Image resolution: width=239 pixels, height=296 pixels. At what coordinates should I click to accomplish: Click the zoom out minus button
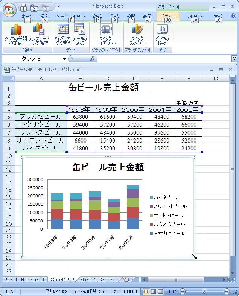click(x=182, y=291)
